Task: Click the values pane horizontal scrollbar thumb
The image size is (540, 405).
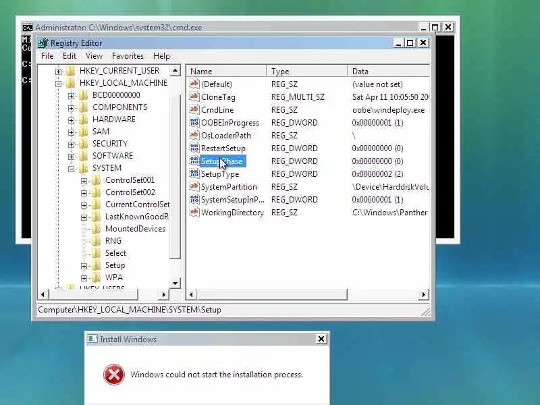Action: [272, 294]
